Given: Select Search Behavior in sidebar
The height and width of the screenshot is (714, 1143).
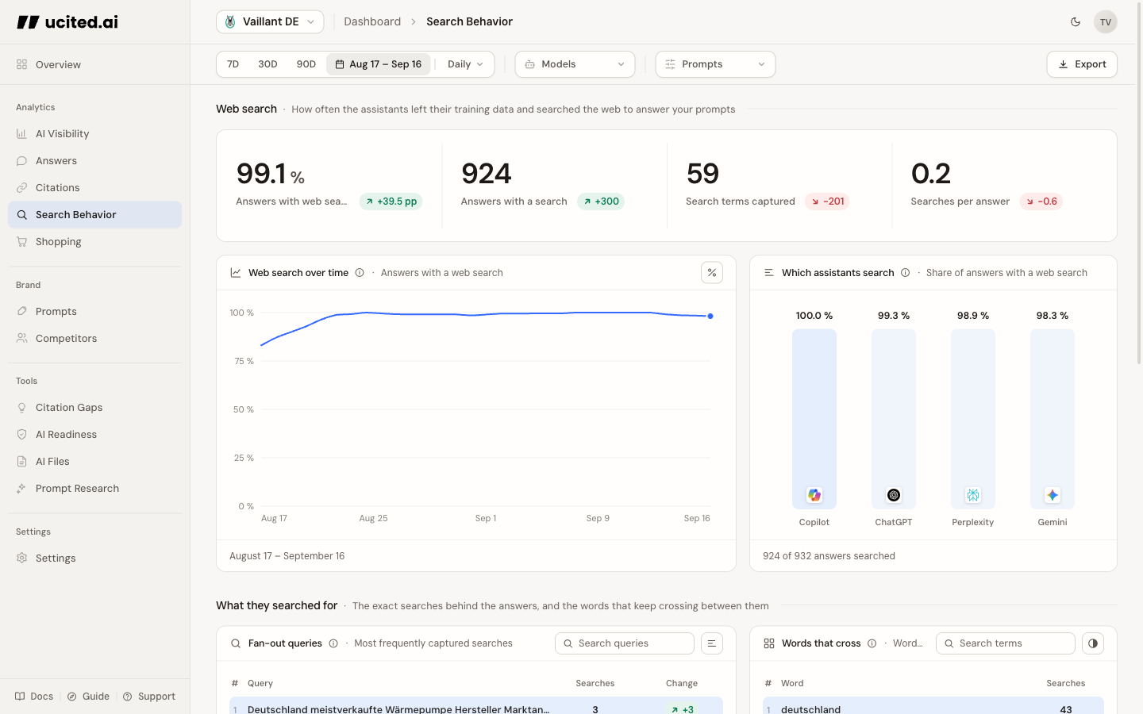Looking at the screenshot, I should [x=94, y=214].
